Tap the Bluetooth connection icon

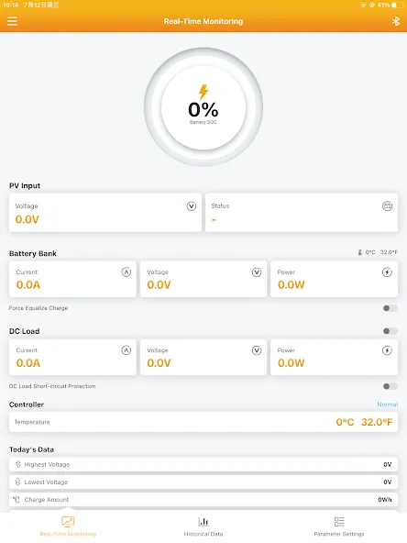(x=396, y=21)
